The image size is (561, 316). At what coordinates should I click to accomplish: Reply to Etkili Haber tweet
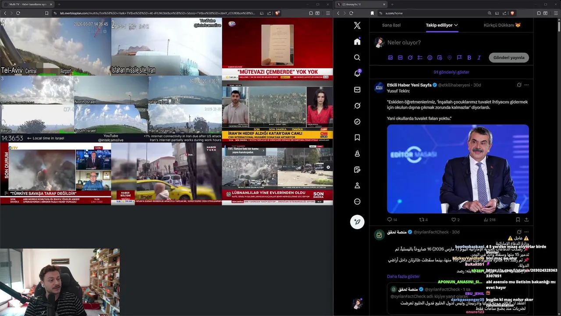(x=390, y=219)
